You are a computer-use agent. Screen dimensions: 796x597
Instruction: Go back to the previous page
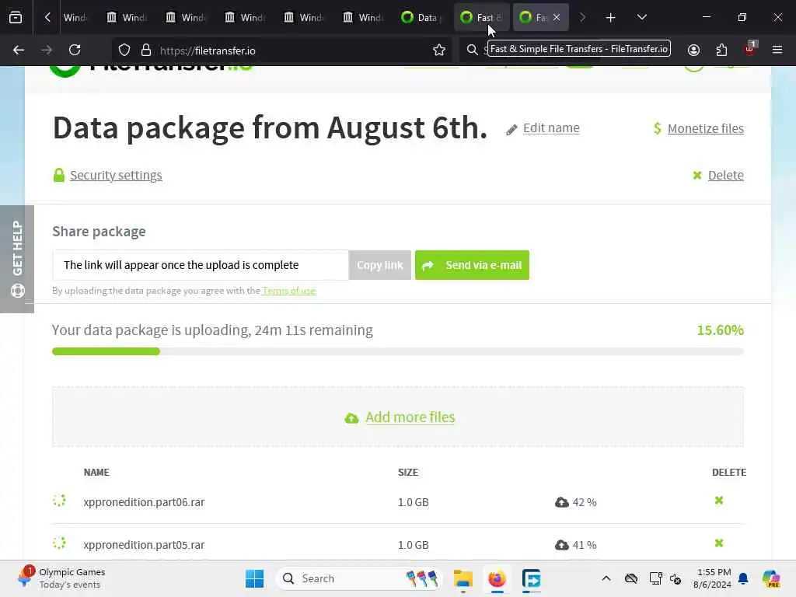click(x=19, y=50)
